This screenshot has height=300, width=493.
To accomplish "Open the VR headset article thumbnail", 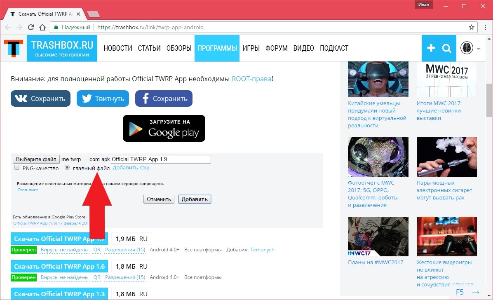I will pos(378,79).
